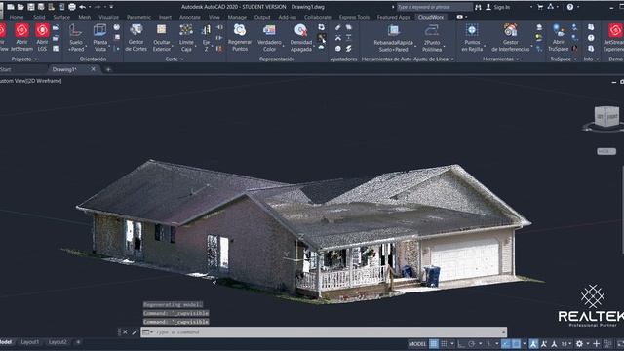624x351 pixels.
Task: Open Gestor de Interferencias
Action: [x=510, y=37]
